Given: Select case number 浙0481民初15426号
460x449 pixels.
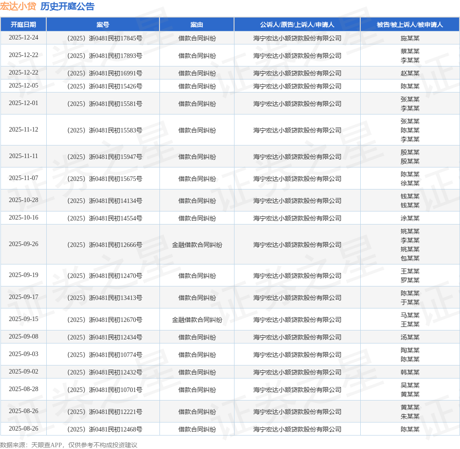Looking at the screenshot, I should tap(105, 86).
